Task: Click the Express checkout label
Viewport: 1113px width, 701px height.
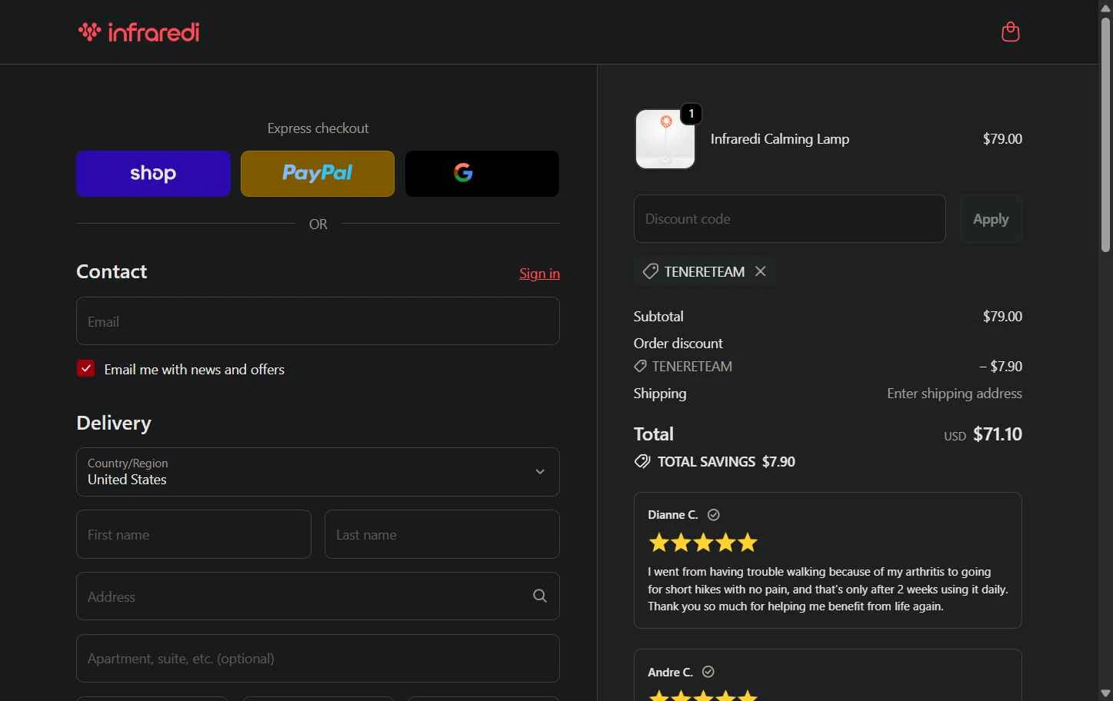Action: coord(318,128)
